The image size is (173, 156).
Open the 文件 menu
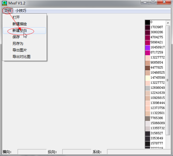(8, 11)
